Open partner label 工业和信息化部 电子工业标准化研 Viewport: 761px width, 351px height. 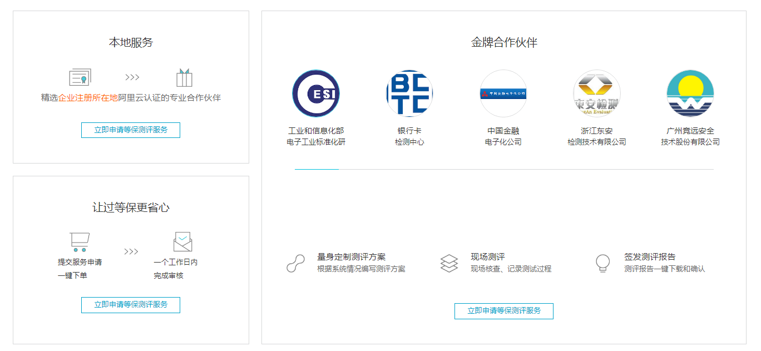(316, 136)
